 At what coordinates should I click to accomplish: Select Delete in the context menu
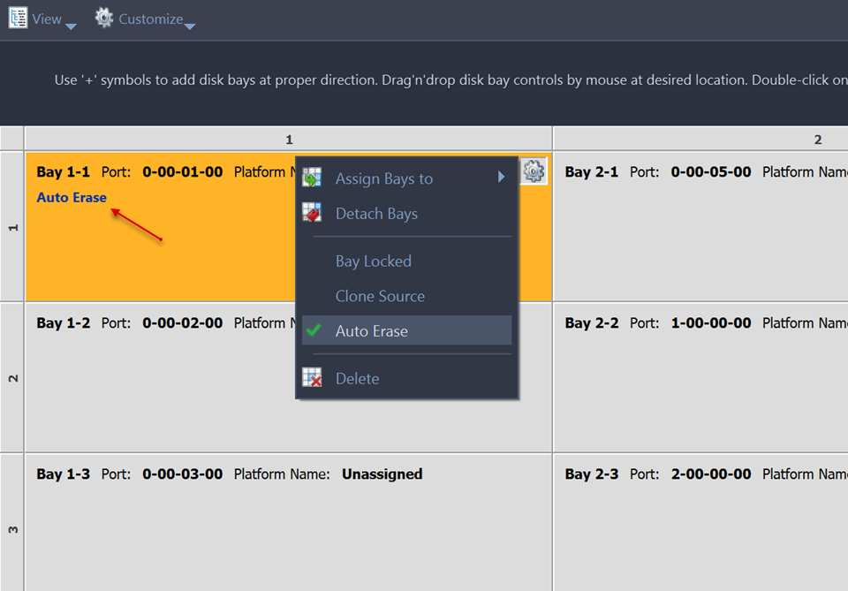coord(357,379)
